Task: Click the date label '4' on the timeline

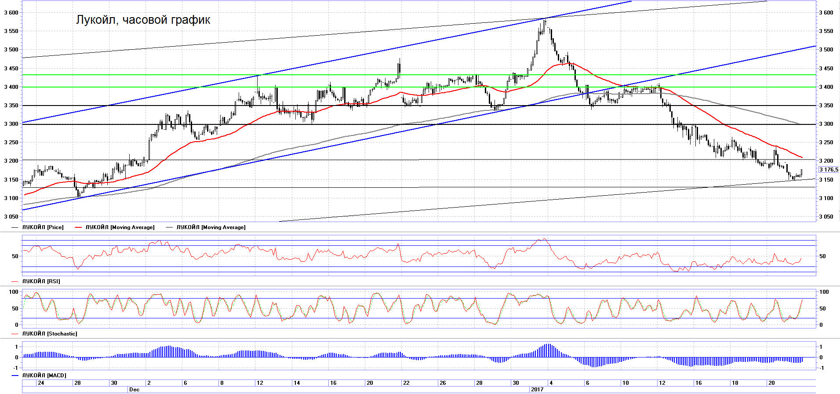Action: point(551,383)
